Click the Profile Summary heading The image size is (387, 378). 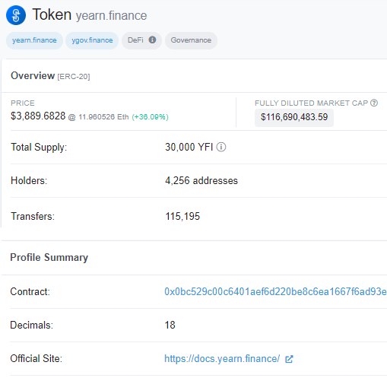(49, 257)
